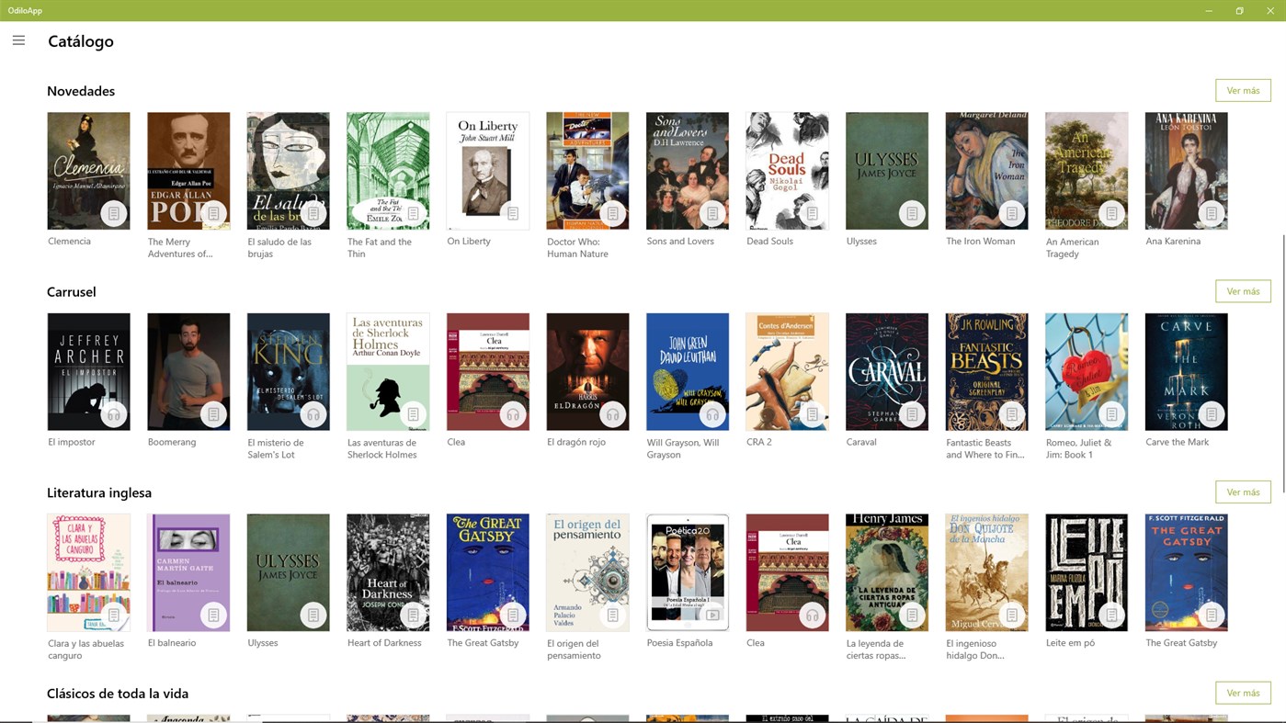Click the ebook icon on Fantastic Beasts
The width and height of the screenshot is (1286, 723).
1011,413
